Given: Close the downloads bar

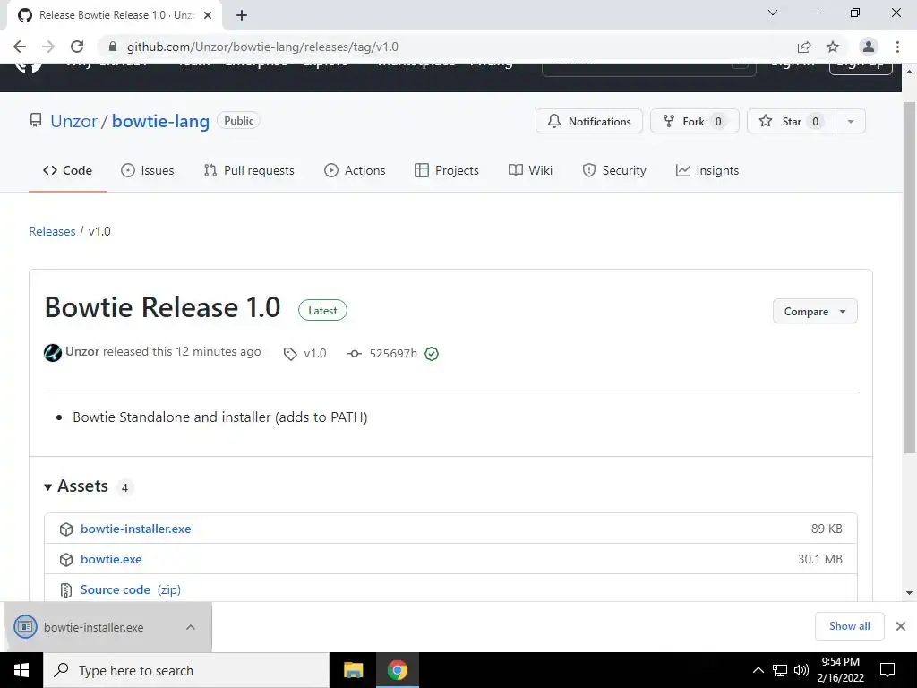Looking at the screenshot, I should click(901, 626).
